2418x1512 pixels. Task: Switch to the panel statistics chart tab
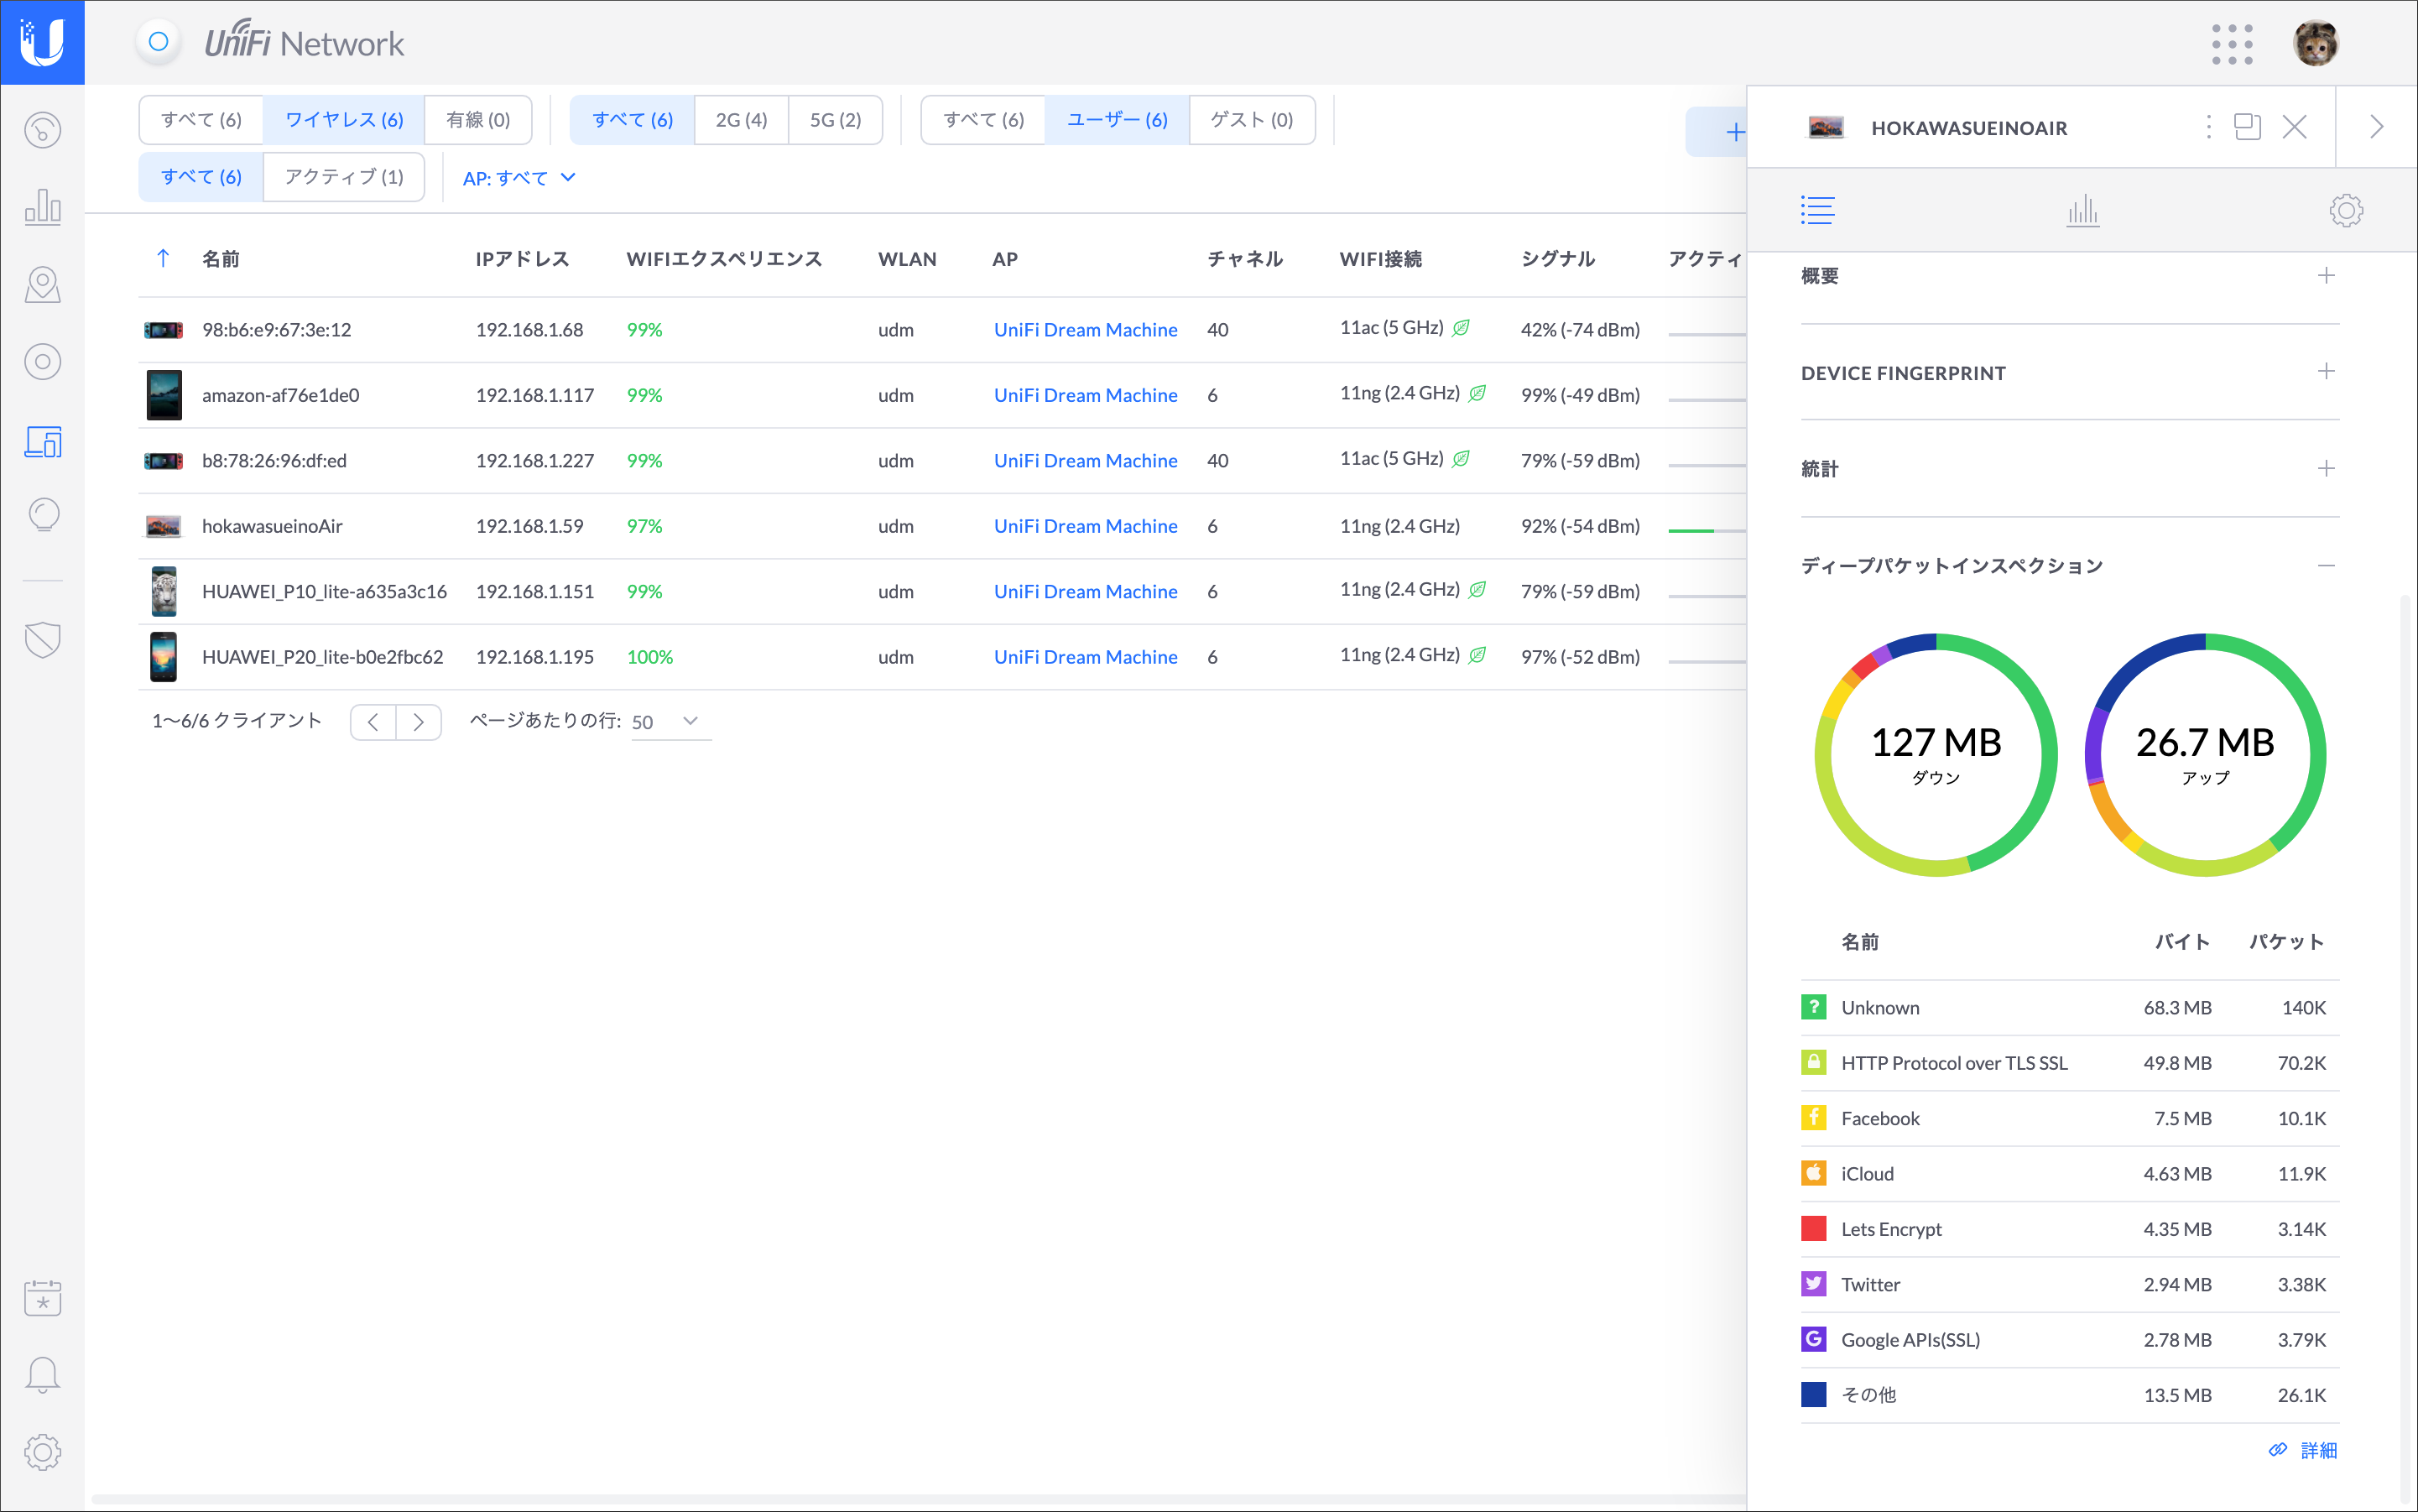pyautogui.click(x=2083, y=210)
